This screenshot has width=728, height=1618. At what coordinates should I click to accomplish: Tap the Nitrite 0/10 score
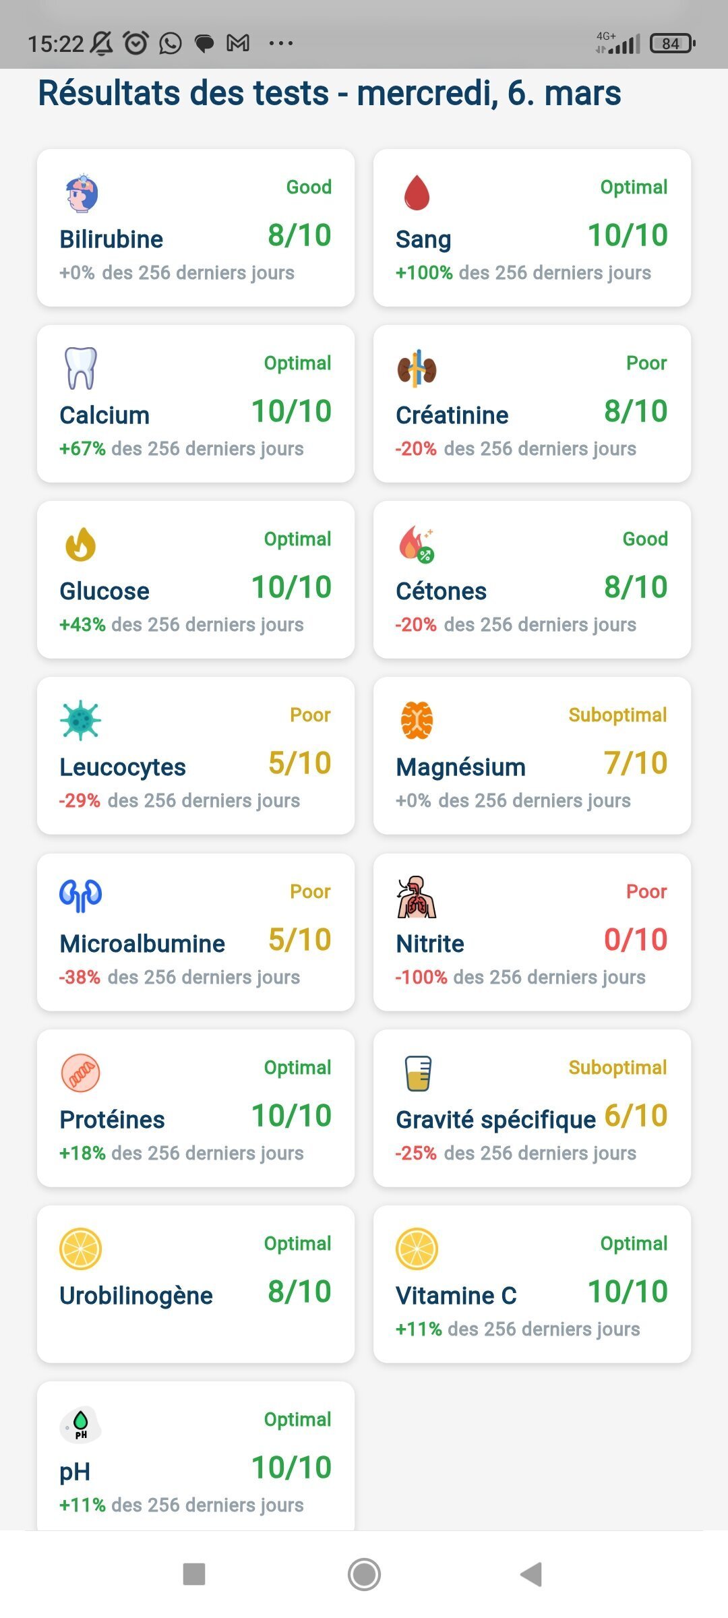pos(636,940)
